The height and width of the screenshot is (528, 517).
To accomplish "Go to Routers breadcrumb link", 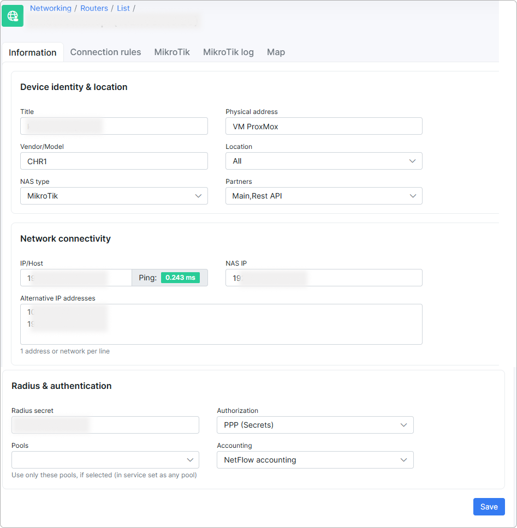I will [94, 8].
